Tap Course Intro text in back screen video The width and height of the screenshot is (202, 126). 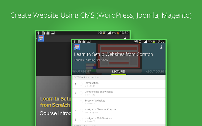pyautogui.click(x=55, y=113)
